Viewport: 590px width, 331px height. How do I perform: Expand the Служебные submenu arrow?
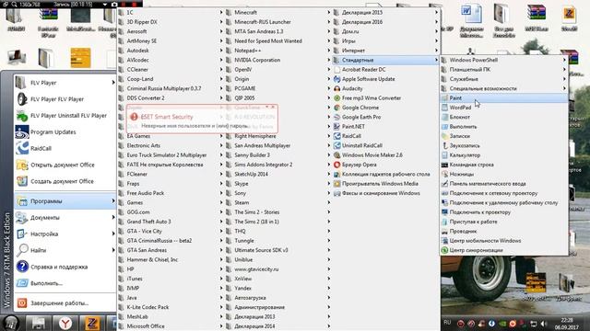point(564,79)
